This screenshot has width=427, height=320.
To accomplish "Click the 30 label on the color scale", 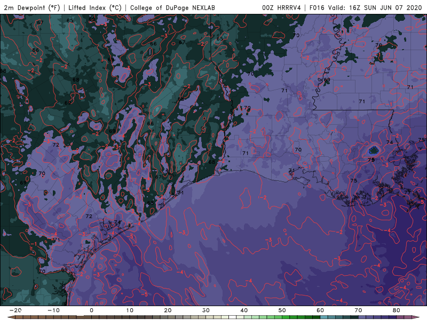I will (x=206, y=310).
